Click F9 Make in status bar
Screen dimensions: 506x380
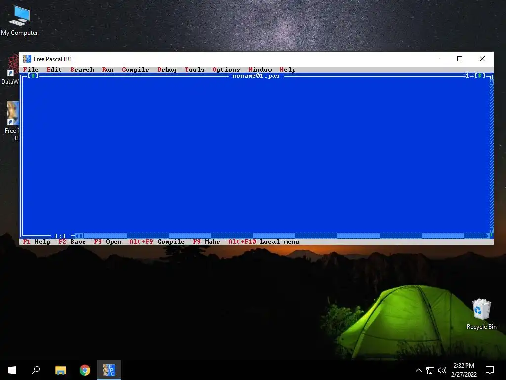click(207, 241)
